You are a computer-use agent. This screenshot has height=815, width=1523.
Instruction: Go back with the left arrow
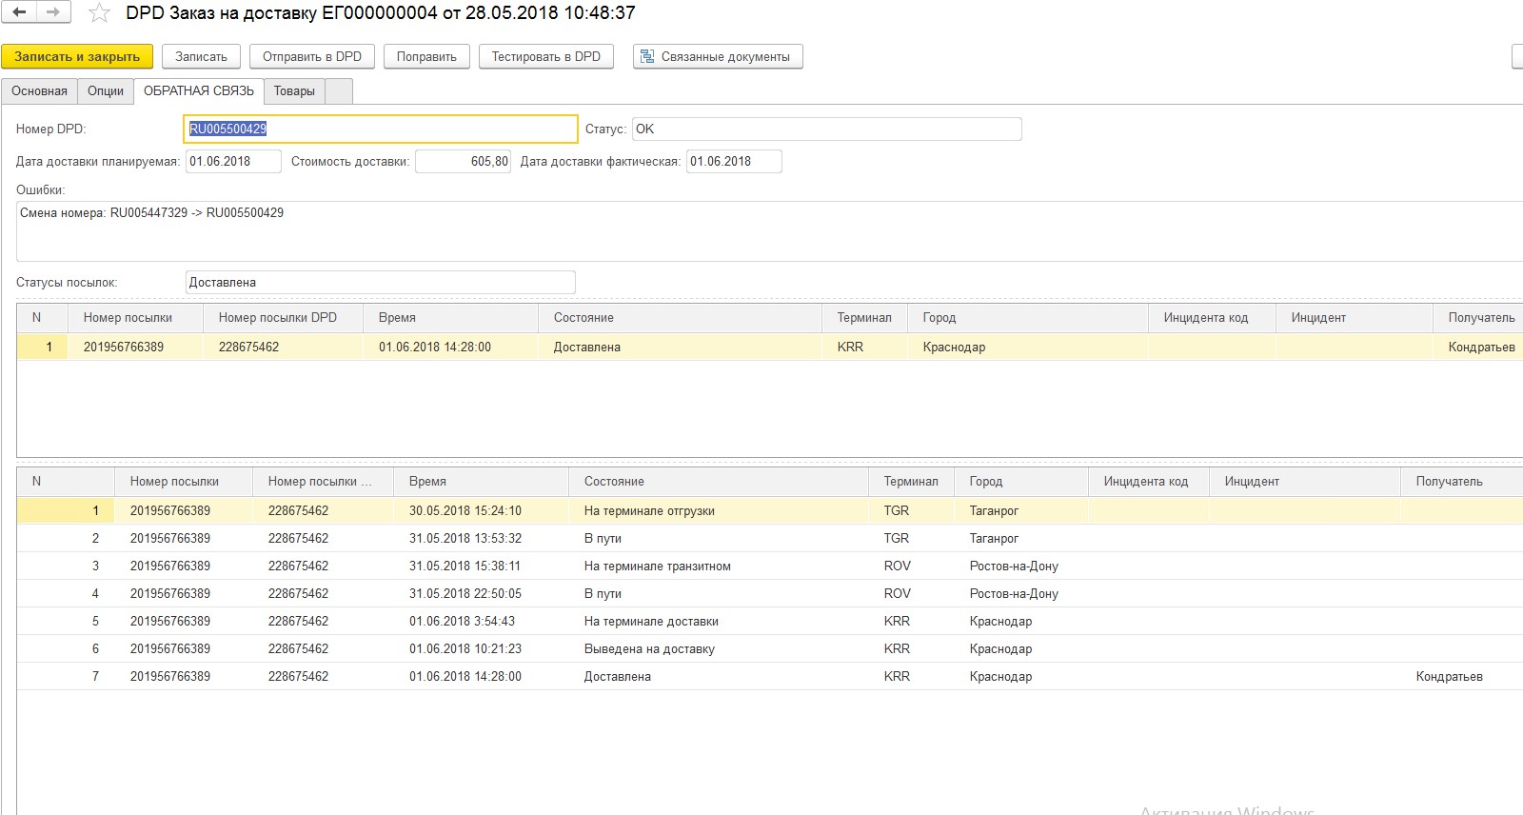point(19,12)
